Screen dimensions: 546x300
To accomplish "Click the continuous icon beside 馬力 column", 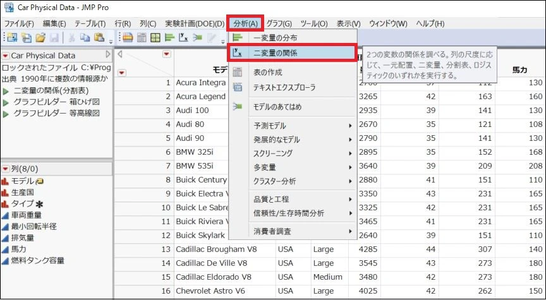I will point(5,249).
